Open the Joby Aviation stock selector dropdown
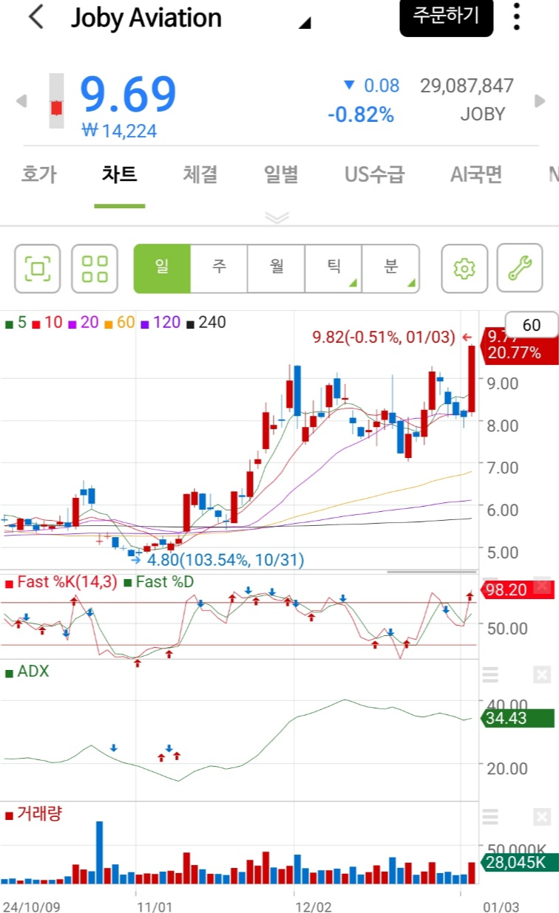Image resolution: width=559 pixels, height=913 pixels. coord(305,24)
